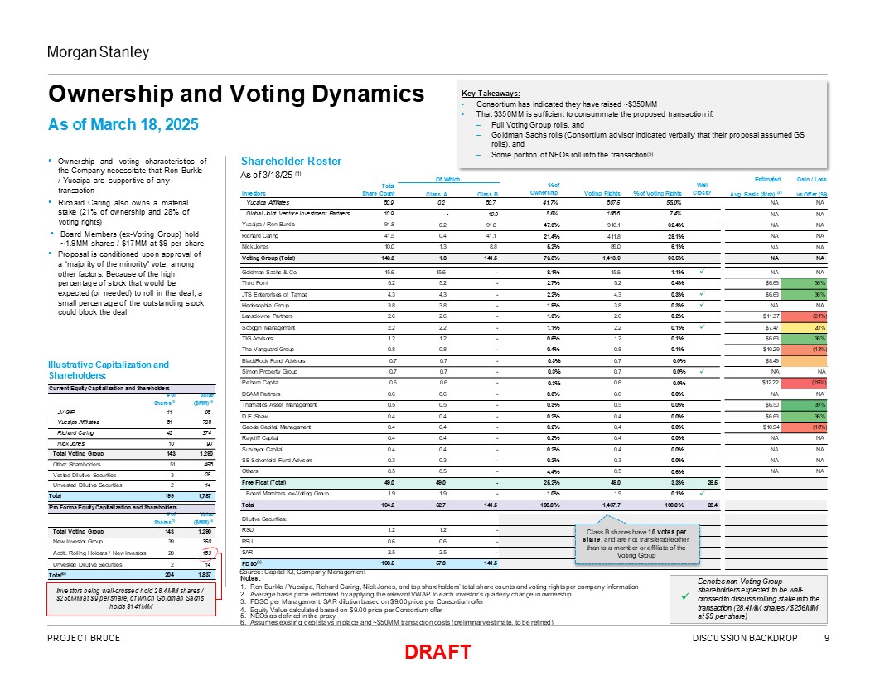Click the red (26%) cell for Pelham Capital

(x=804, y=383)
